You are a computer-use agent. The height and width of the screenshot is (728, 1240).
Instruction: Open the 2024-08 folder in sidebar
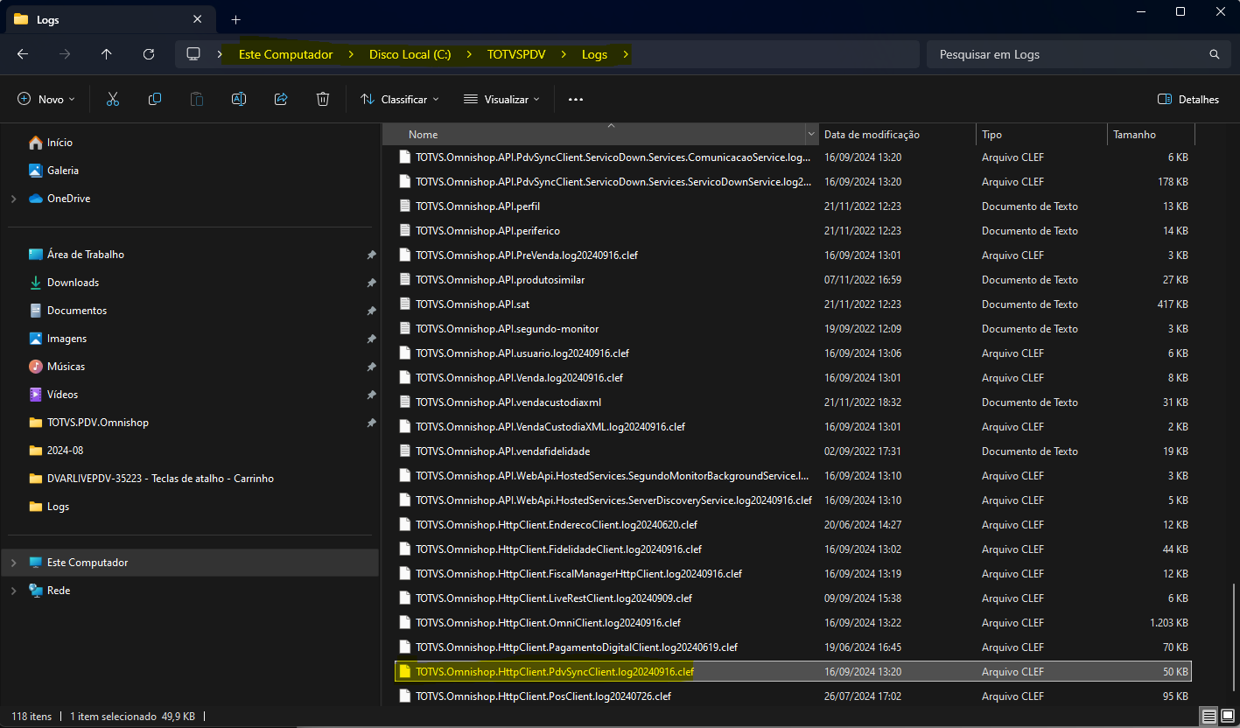[x=66, y=451]
